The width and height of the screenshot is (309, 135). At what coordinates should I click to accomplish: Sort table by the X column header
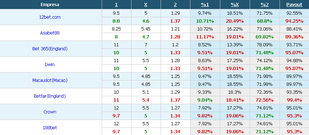[146, 5]
